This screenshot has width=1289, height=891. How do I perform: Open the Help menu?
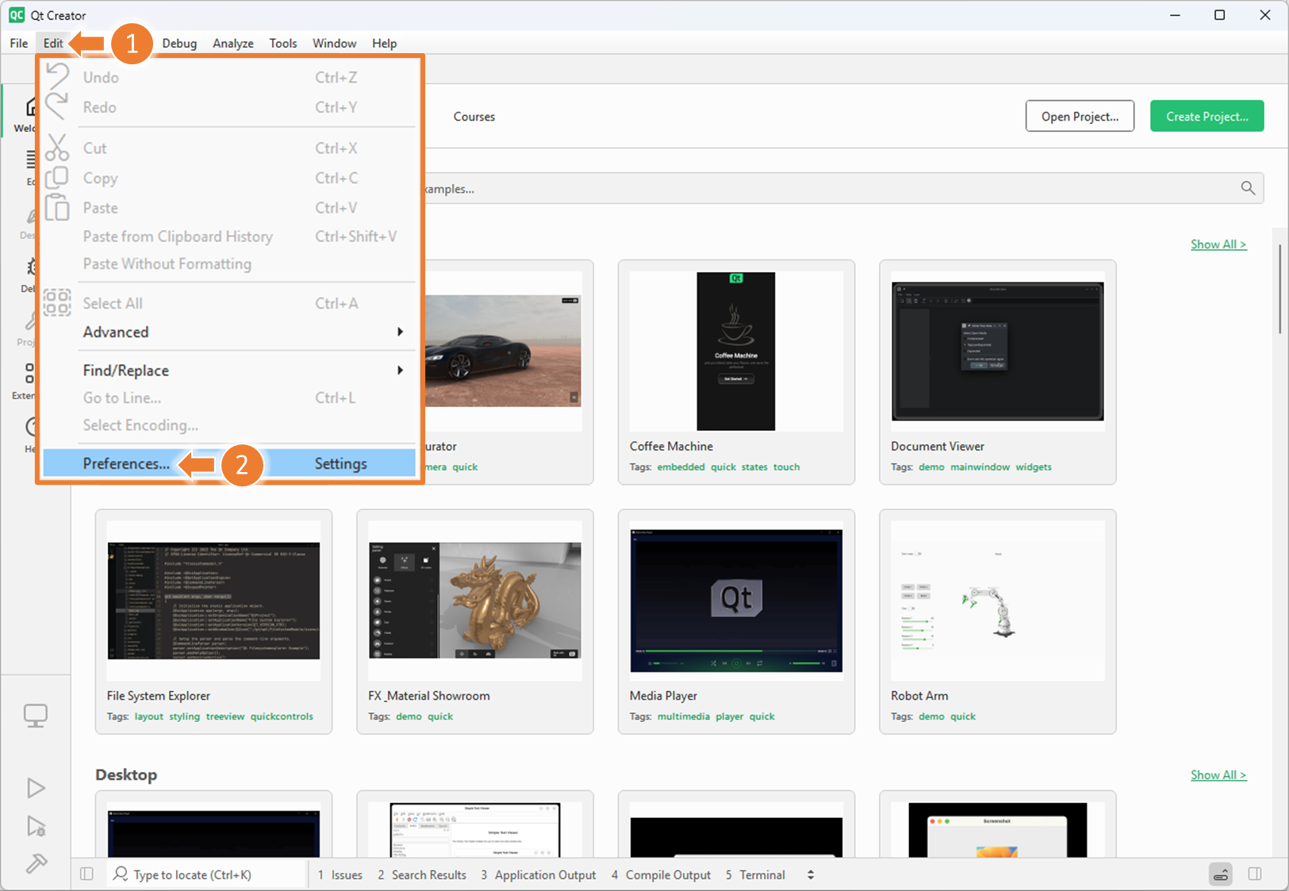pyautogui.click(x=385, y=43)
